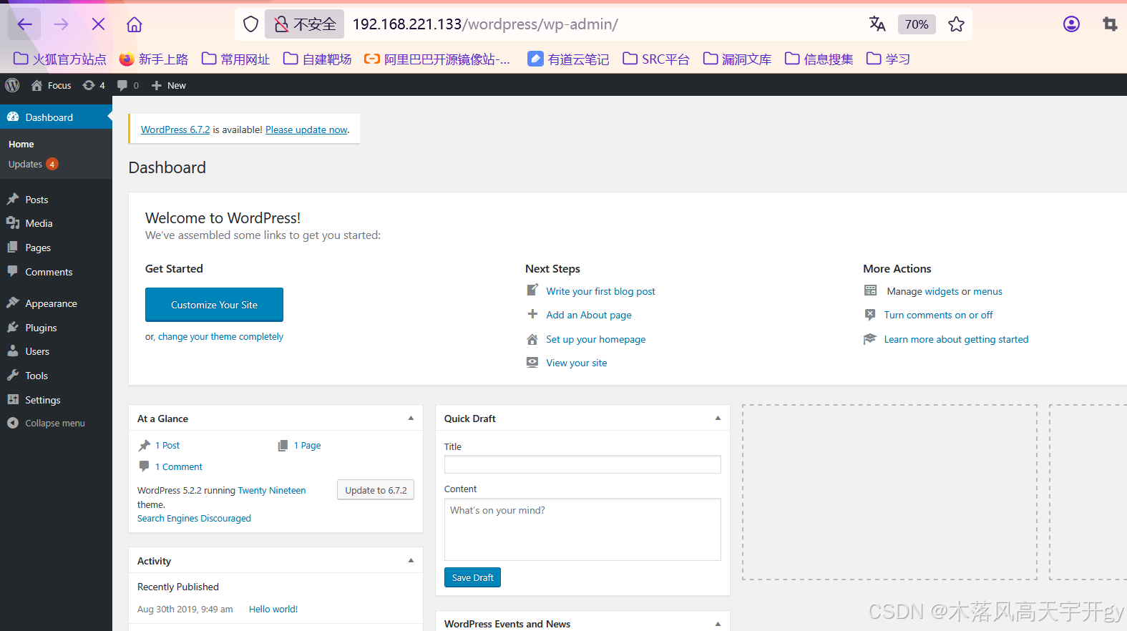
Task: Click Add an About page link
Action: (x=589, y=315)
